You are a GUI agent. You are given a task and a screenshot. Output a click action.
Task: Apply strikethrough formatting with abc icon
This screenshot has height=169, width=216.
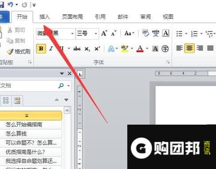77,49
